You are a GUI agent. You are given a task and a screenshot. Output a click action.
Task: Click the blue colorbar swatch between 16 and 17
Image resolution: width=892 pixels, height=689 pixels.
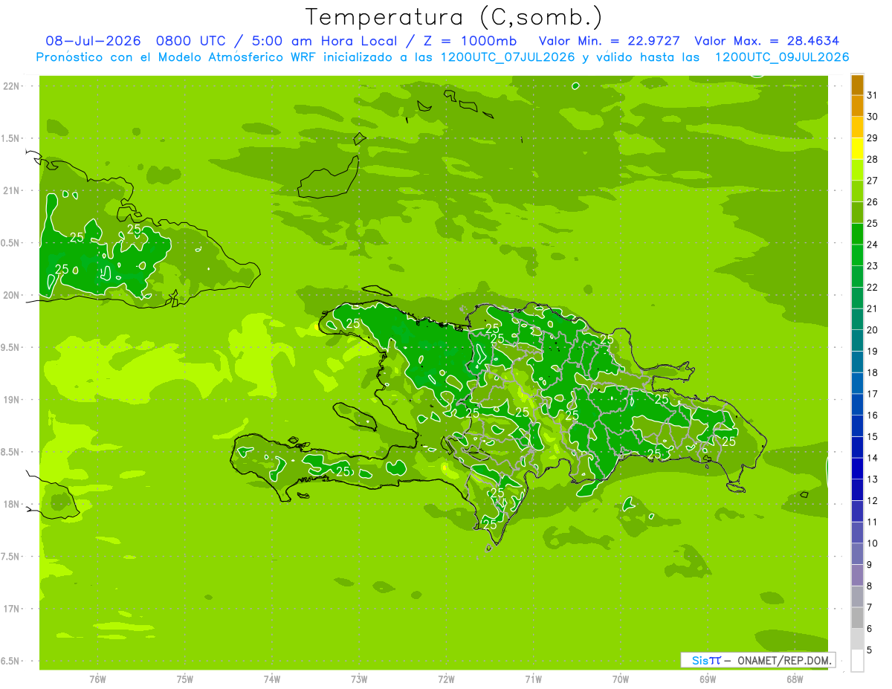coord(857,405)
